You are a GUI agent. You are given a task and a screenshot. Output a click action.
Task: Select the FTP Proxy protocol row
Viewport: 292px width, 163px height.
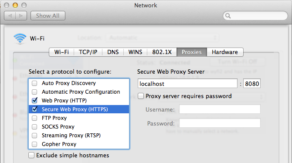(79, 118)
